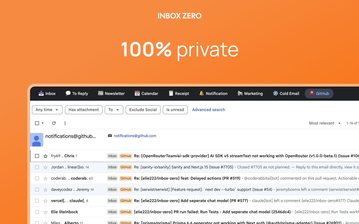Click the GitHub label on the coderab. email
359x224 pixels.
126,178
